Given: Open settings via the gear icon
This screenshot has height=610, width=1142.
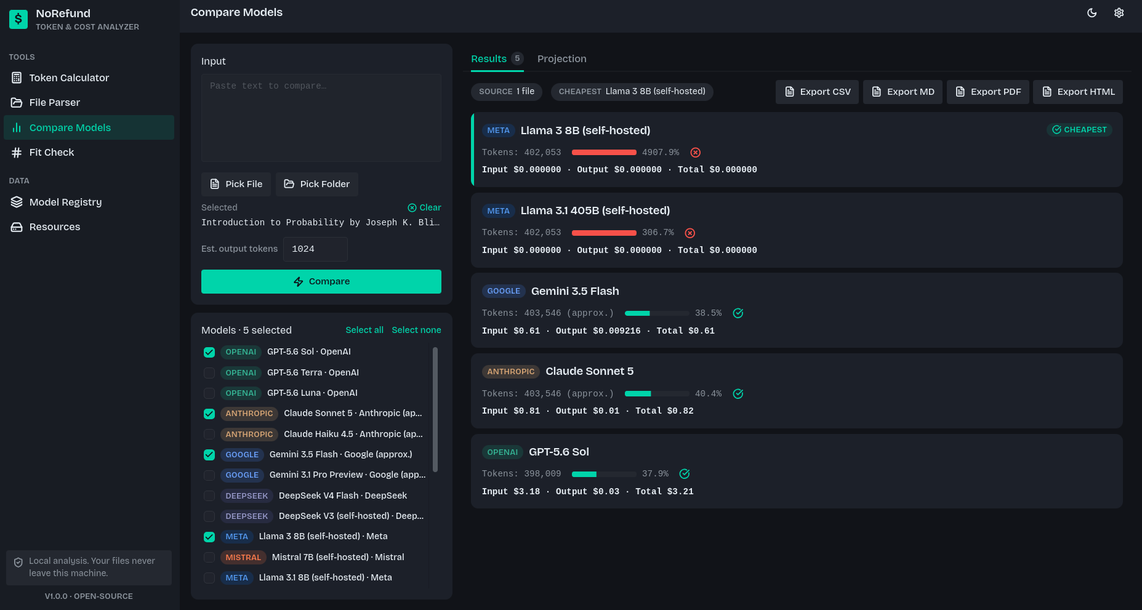Looking at the screenshot, I should 1119,13.
